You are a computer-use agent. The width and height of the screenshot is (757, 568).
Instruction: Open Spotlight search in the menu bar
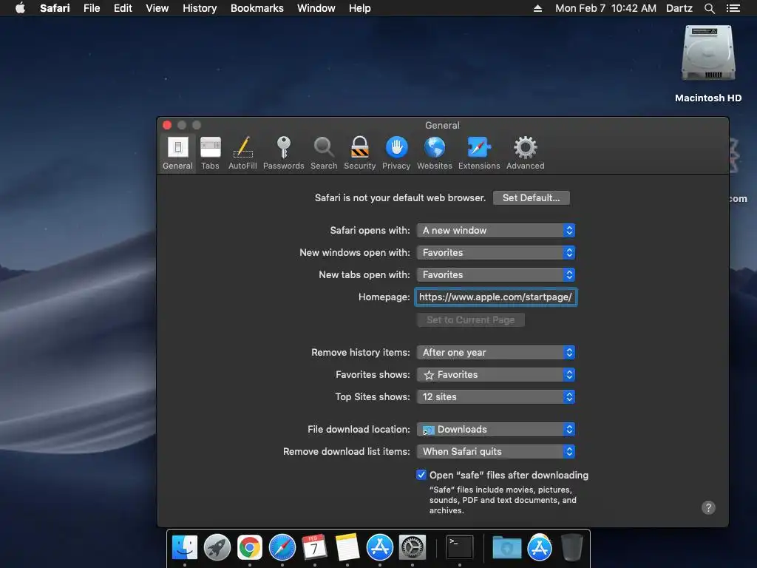709,8
